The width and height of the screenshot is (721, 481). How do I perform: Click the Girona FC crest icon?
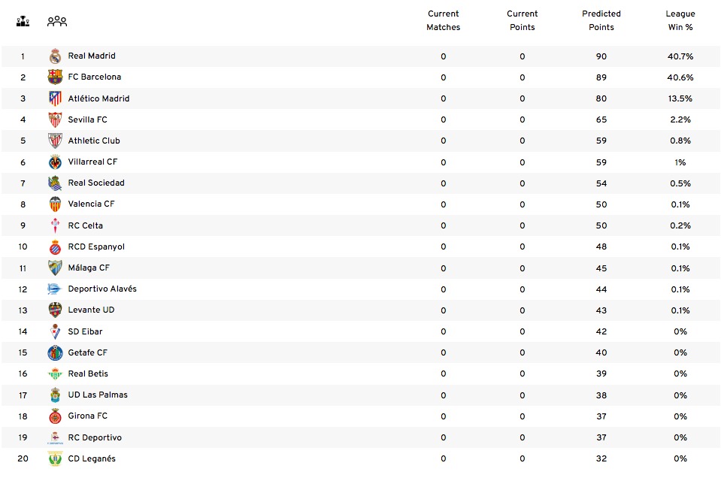[x=55, y=416]
